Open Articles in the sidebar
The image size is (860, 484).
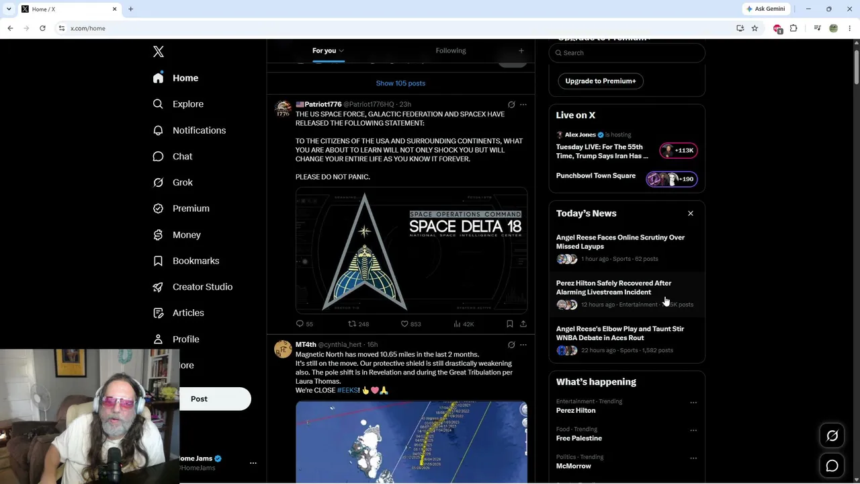tap(178, 313)
